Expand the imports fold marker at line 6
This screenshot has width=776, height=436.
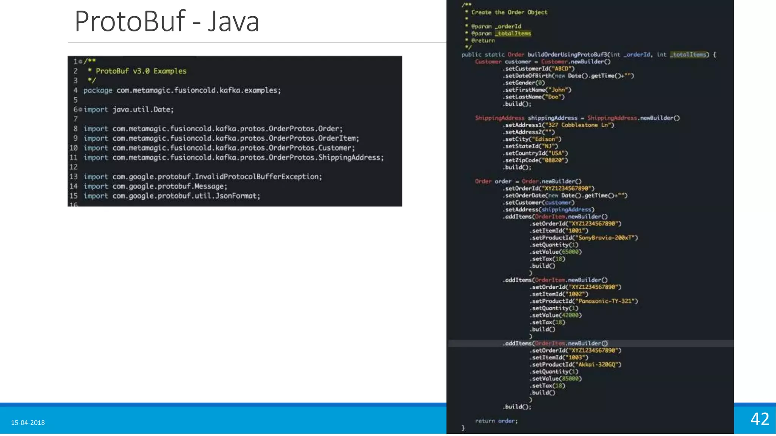tap(80, 109)
